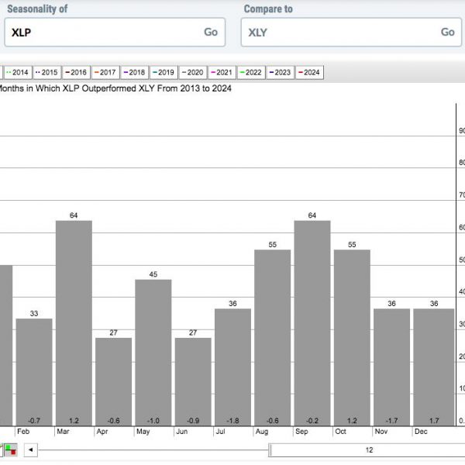Click the XLY compare-to input field
465x465 pixels.
click(351, 32)
